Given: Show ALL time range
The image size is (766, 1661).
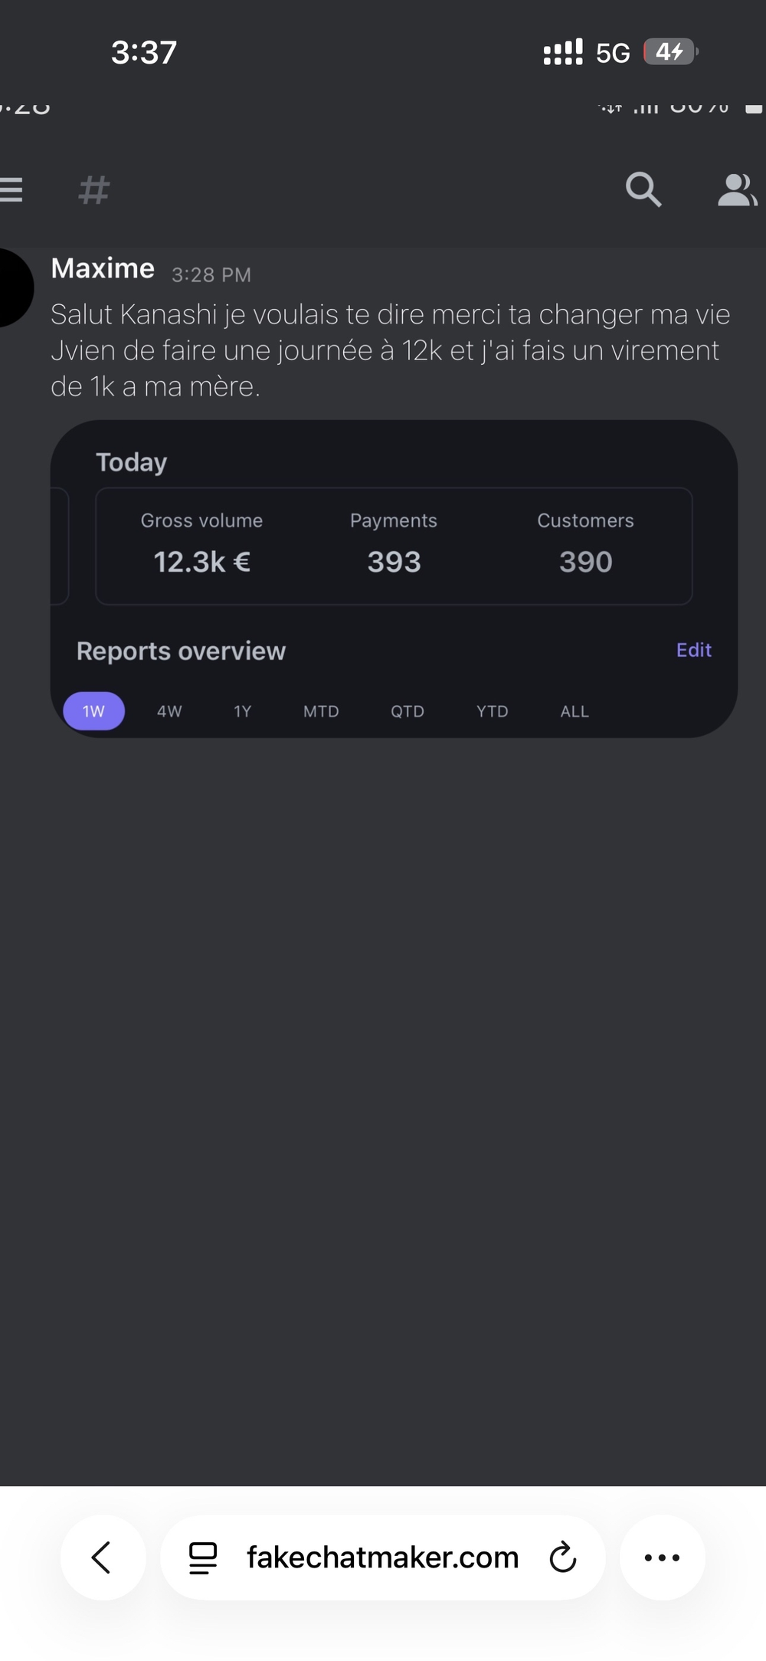Looking at the screenshot, I should tap(574, 711).
